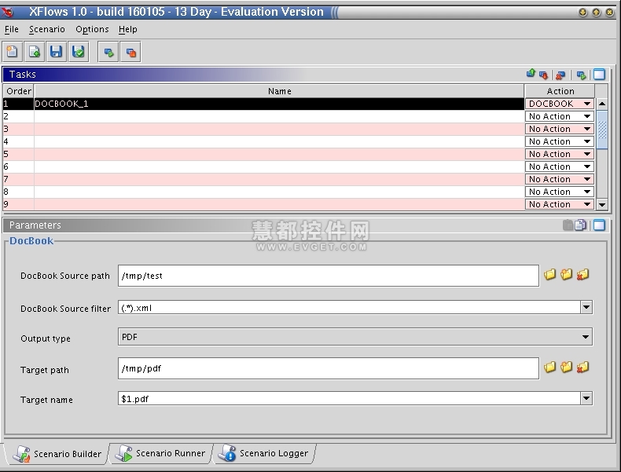Switch to Scenario Runner tab

pos(160,453)
